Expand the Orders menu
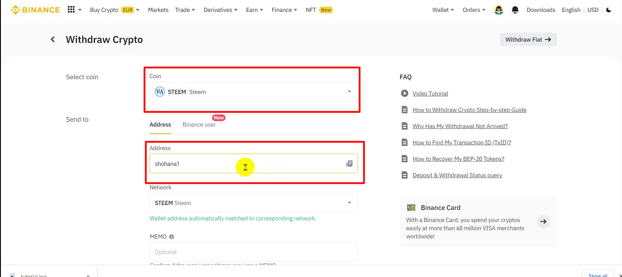This screenshot has width=622, height=277. [x=474, y=10]
